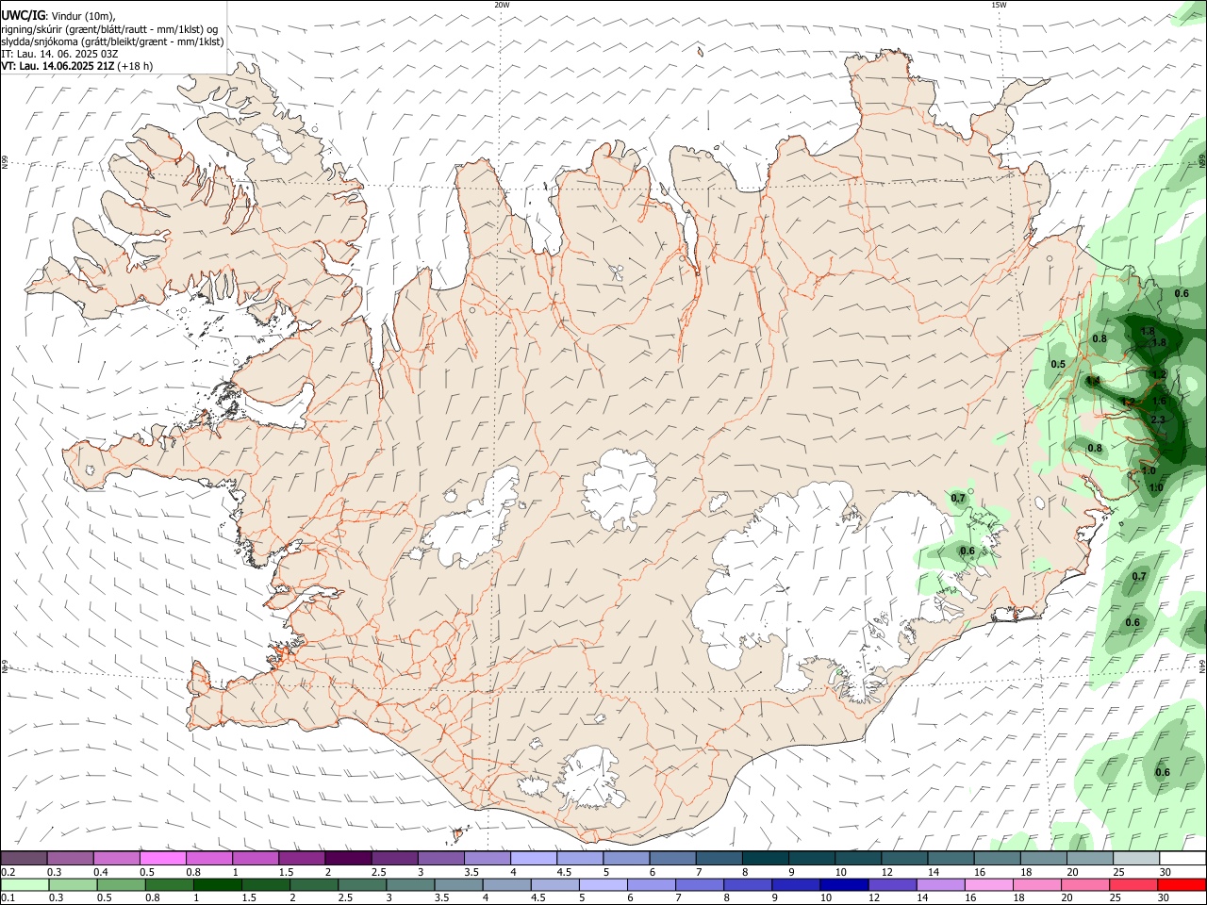Click the '15W' longitude label
The image size is (1207, 905).
999,5
